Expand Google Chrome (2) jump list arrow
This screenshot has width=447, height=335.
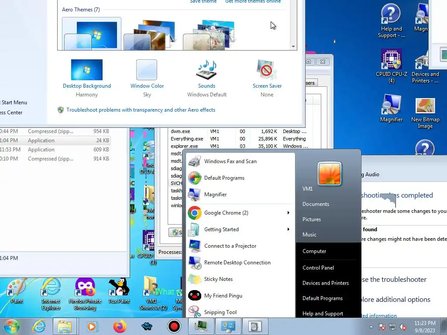click(x=289, y=213)
